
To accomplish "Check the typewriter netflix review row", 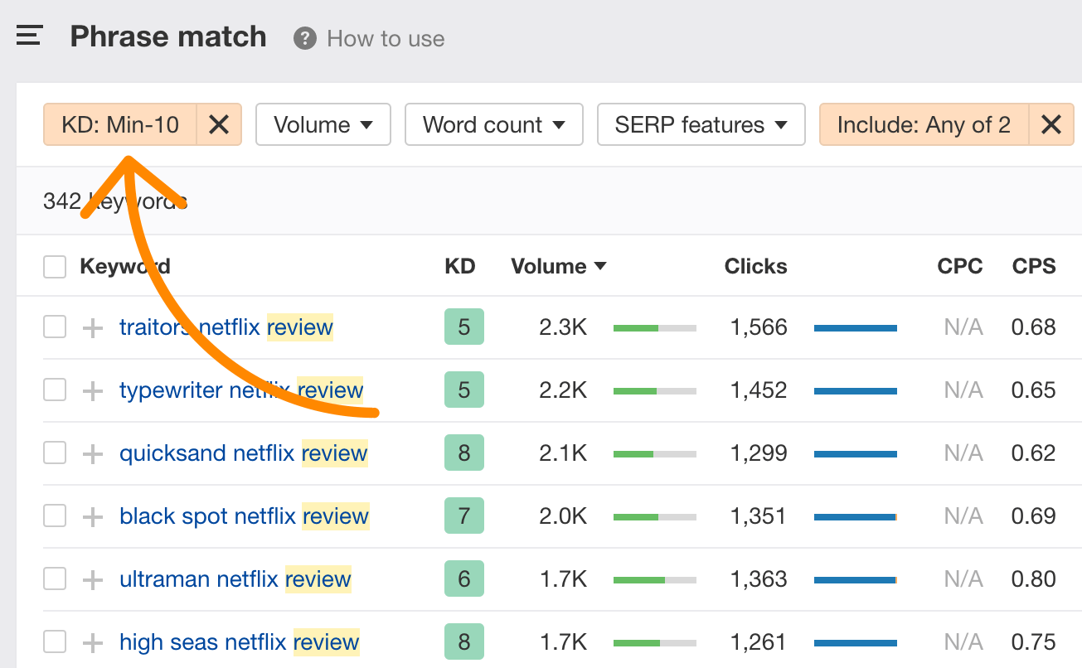I will (55, 390).
